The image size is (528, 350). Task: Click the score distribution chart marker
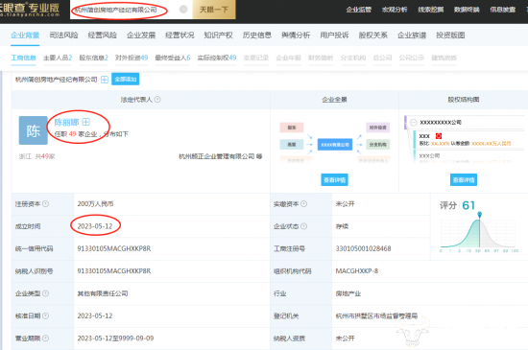click(479, 215)
